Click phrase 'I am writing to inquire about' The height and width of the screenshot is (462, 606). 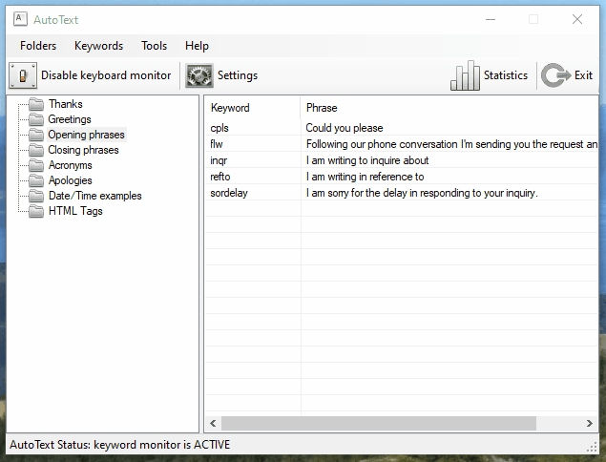[x=367, y=160]
